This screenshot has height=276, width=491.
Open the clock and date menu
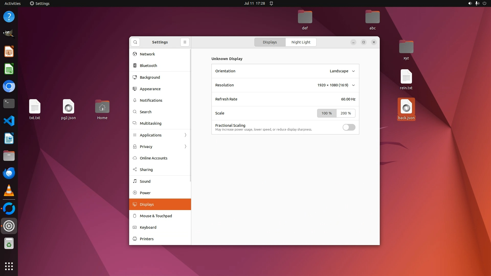click(x=254, y=3)
